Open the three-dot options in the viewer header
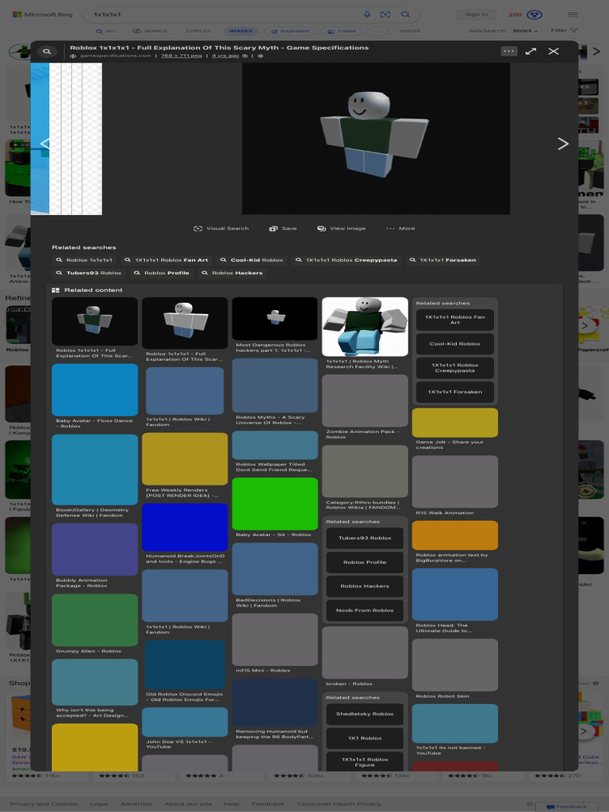This screenshot has height=812, width=609. click(508, 51)
